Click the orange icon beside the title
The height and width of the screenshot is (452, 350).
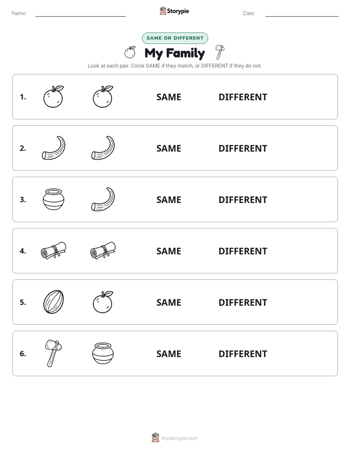pyautogui.click(x=130, y=52)
